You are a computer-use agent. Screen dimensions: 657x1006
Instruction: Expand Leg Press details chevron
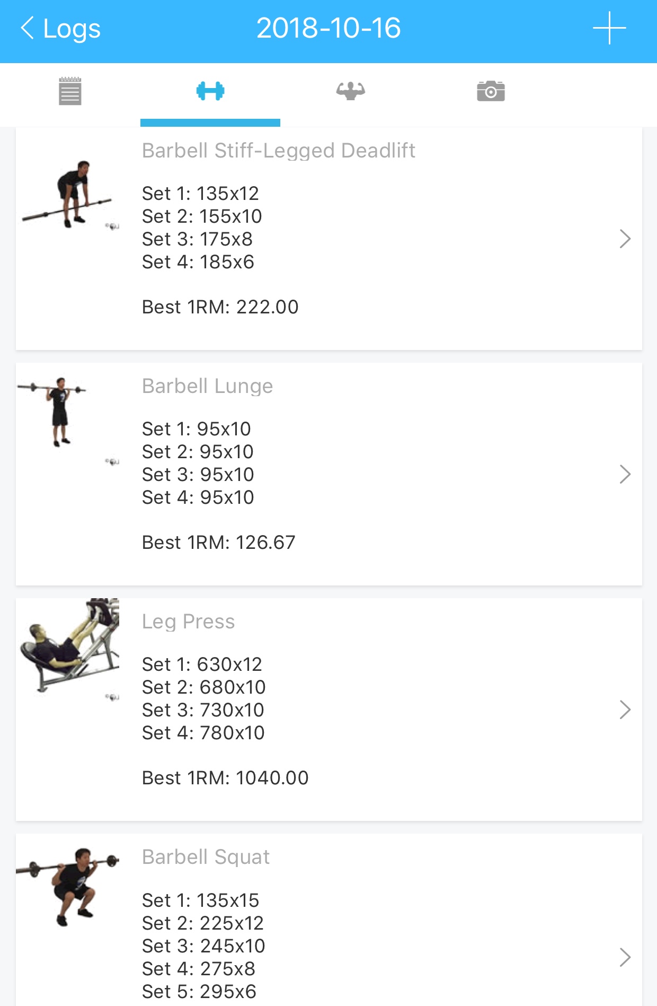625,710
